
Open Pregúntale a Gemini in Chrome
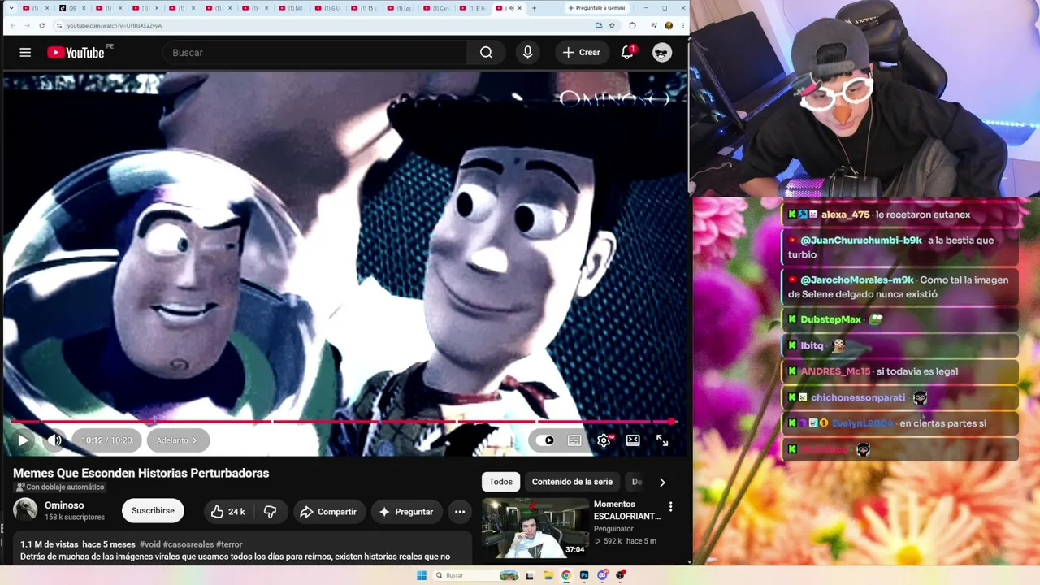(x=596, y=8)
